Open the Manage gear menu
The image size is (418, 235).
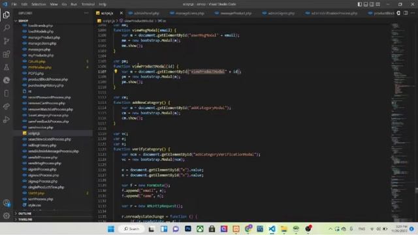point(7,215)
